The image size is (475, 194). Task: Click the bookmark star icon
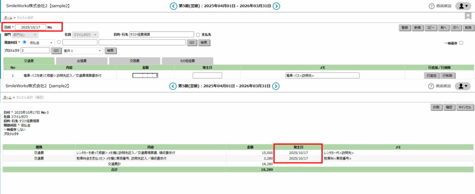(x=468, y=16)
